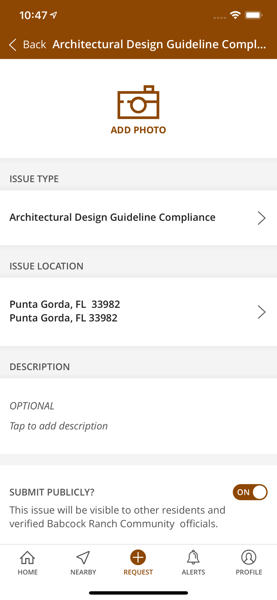Tap to add description field
Screen dimensions: 277x600
pyautogui.click(x=138, y=416)
